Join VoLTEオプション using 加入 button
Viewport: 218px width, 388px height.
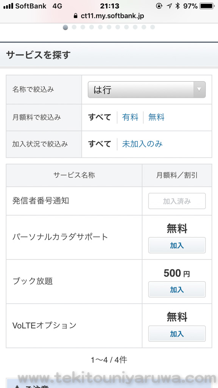tap(177, 333)
